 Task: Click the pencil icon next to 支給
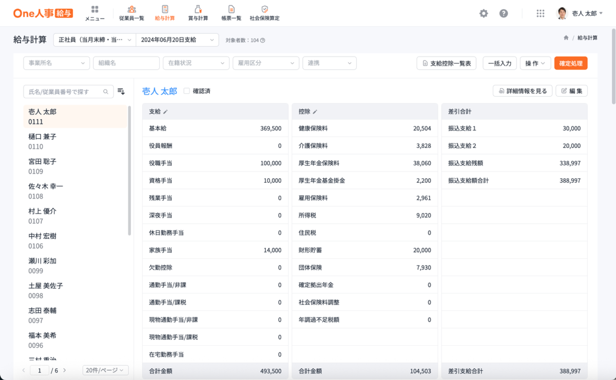165,112
